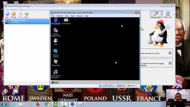Screen dimensions: 190x107
Task: Open File menu in VirtualBox Manager window
Action: tap(7, 9)
